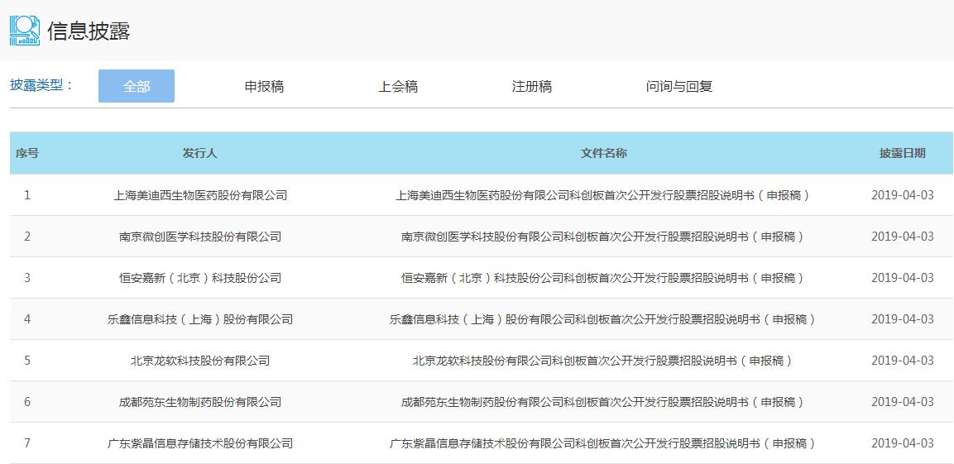Click the 披露日期 column header
The height and width of the screenshot is (464, 954).
pyautogui.click(x=902, y=153)
